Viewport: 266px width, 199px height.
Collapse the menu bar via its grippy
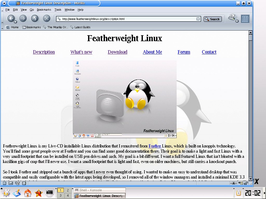point(2,10)
